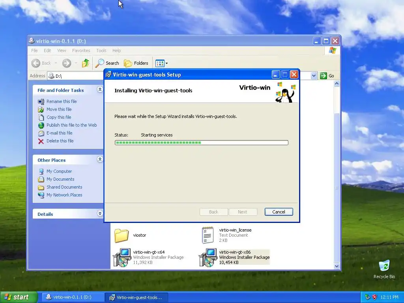Collapse File and Folder Tasks panel
404x303 pixels.
[100, 90]
